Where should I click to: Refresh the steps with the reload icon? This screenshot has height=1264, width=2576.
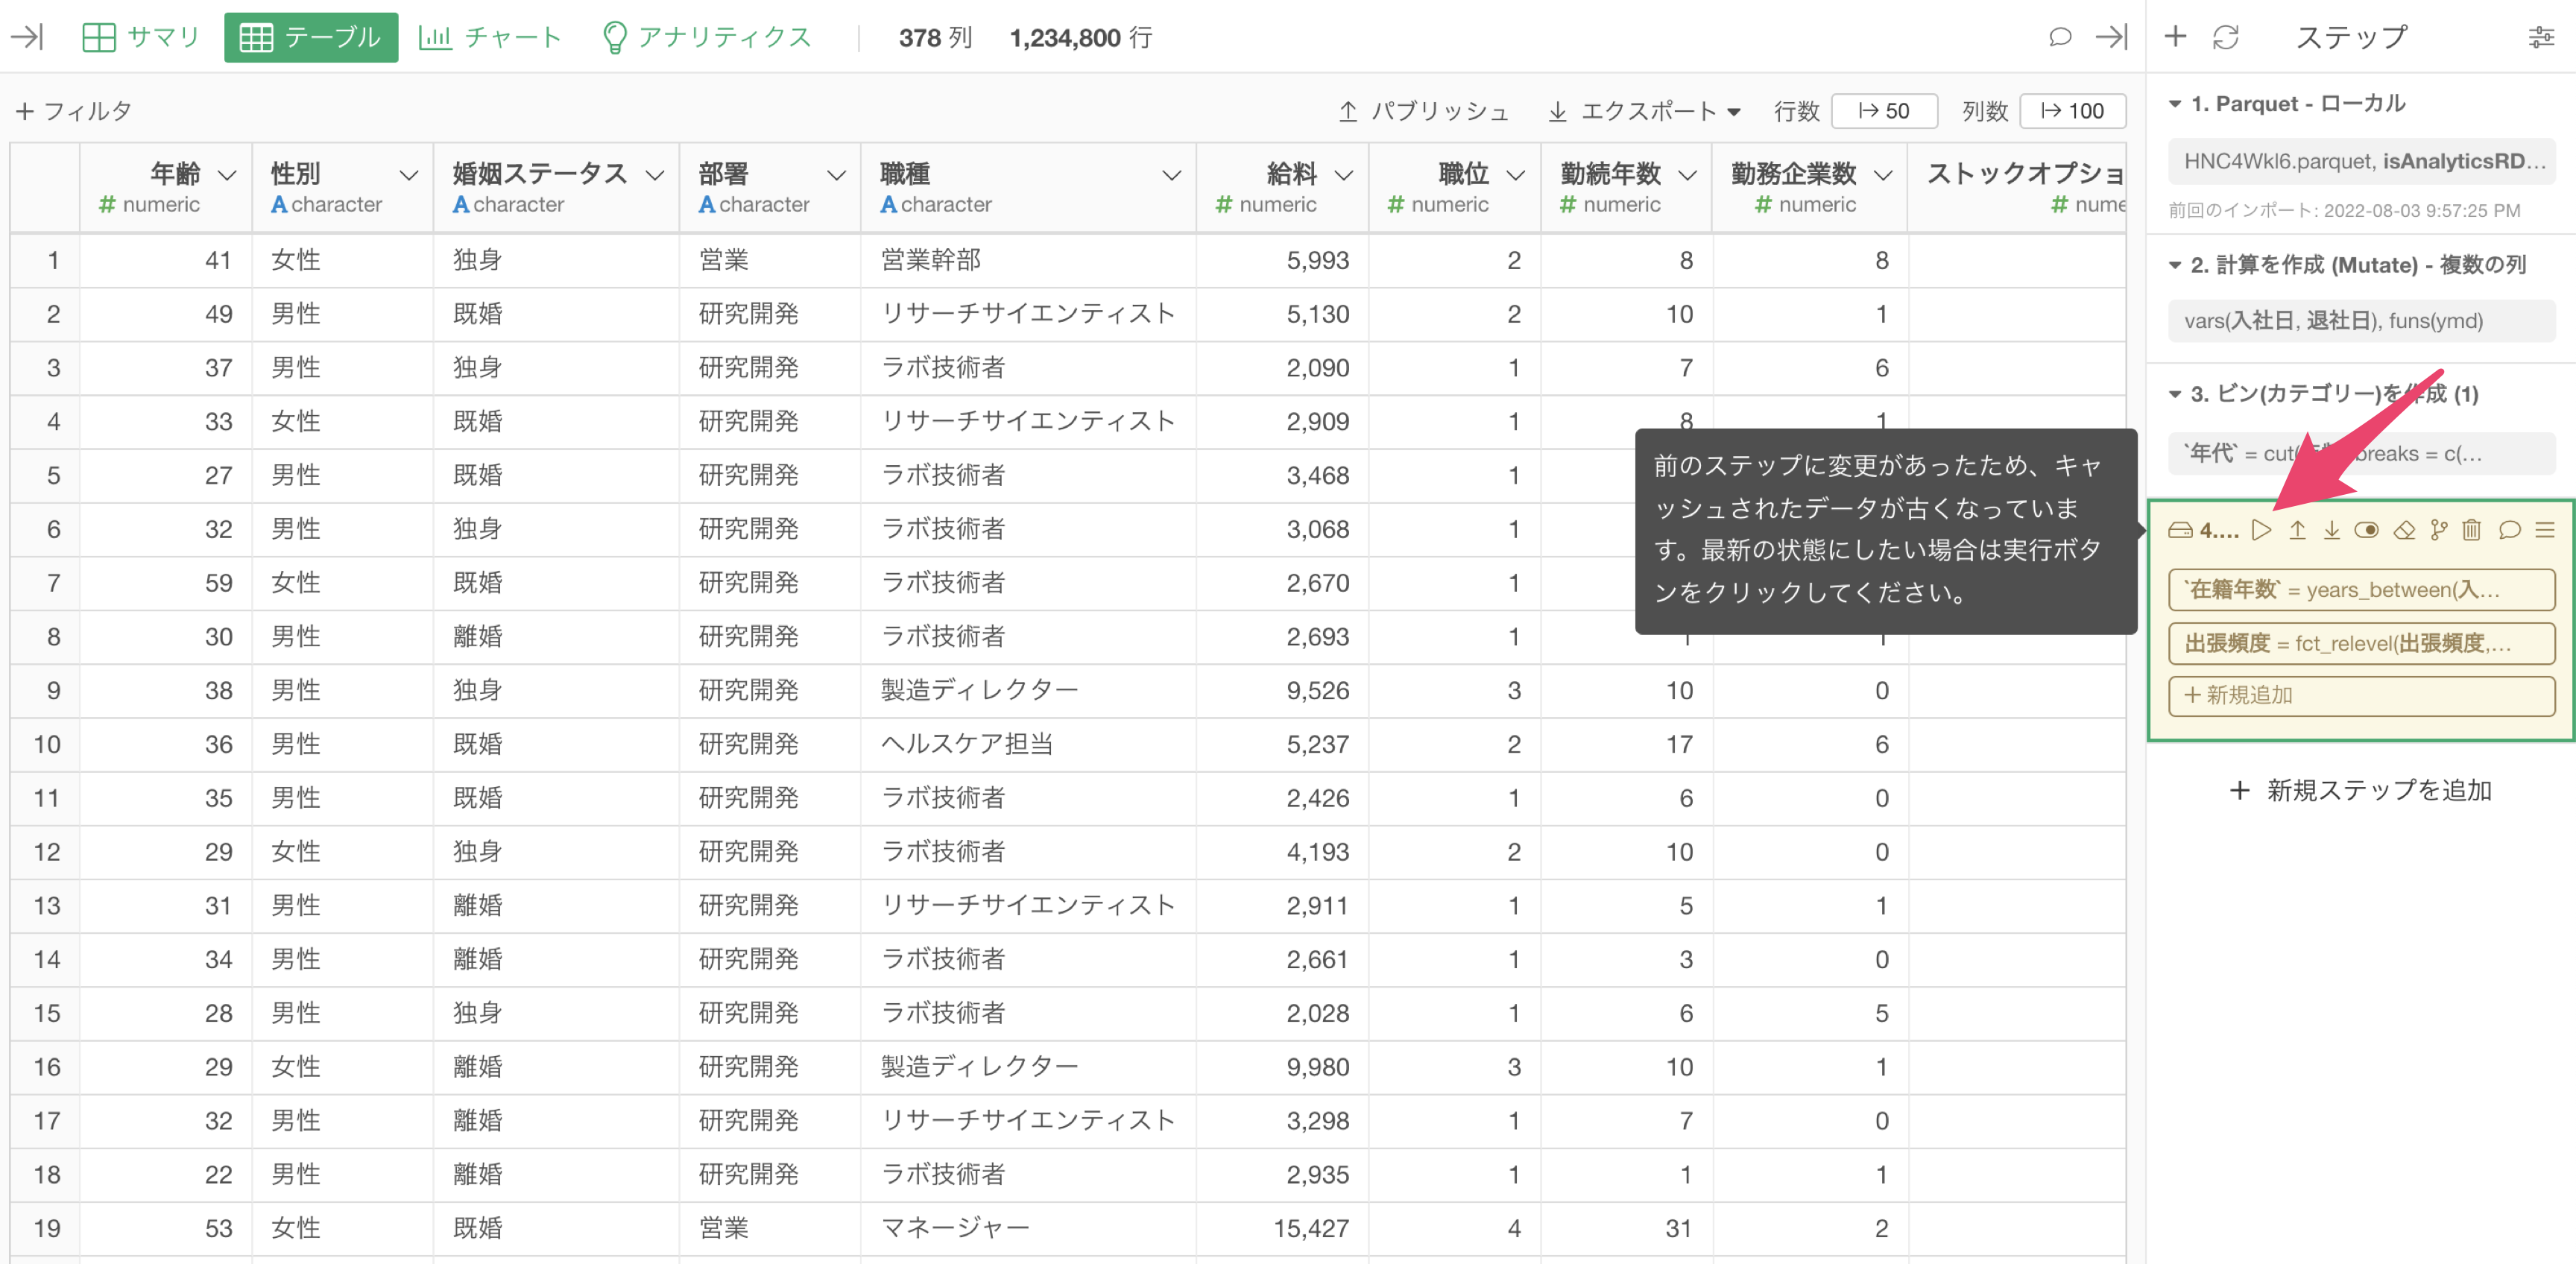coord(2225,37)
